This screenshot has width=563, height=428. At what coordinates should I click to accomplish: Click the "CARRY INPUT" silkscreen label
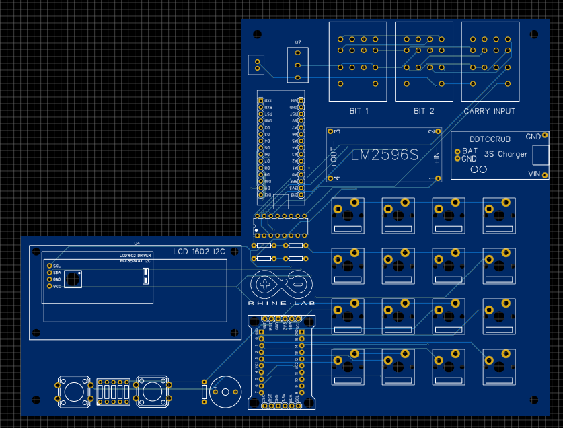pyautogui.click(x=490, y=112)
